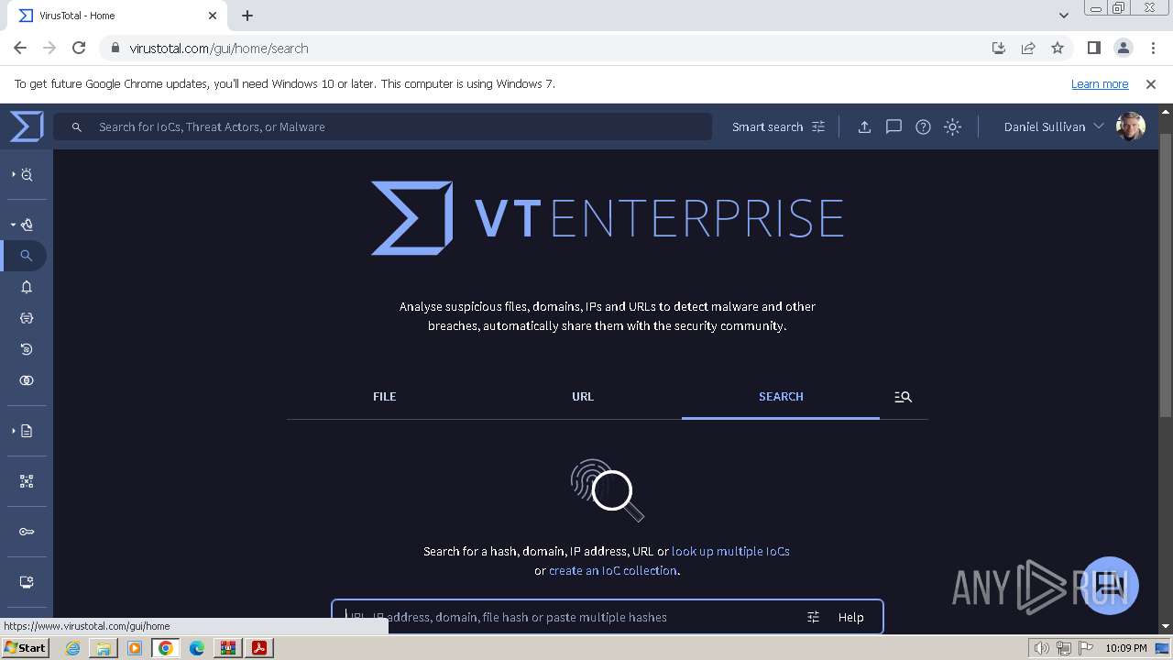Collapse the hunting sidebar section

(23, 224)
